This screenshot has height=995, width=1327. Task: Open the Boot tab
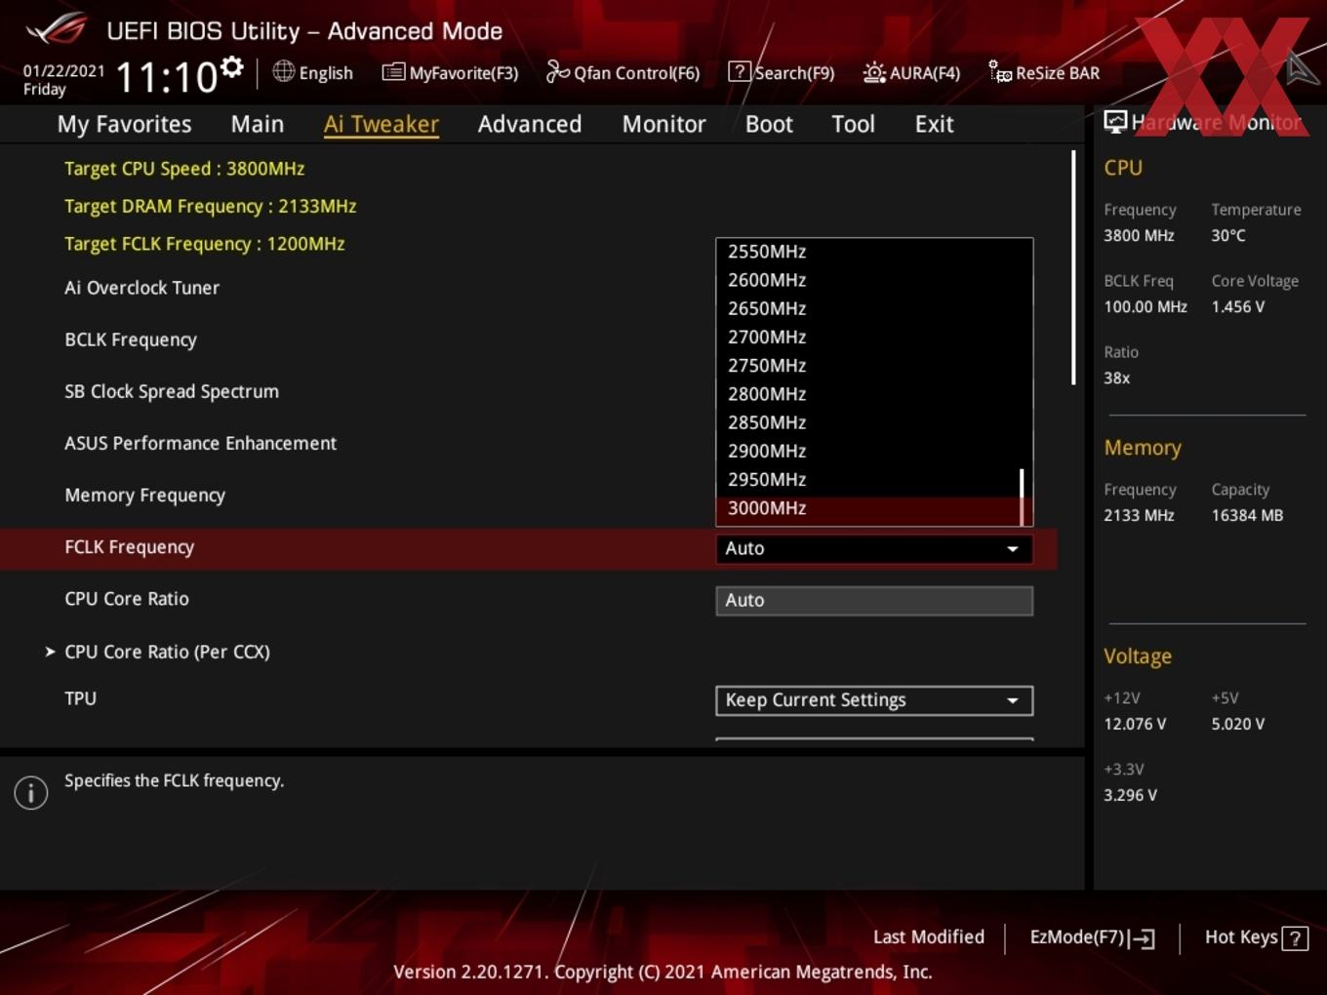pyautogui.click(x=769, y=124)
